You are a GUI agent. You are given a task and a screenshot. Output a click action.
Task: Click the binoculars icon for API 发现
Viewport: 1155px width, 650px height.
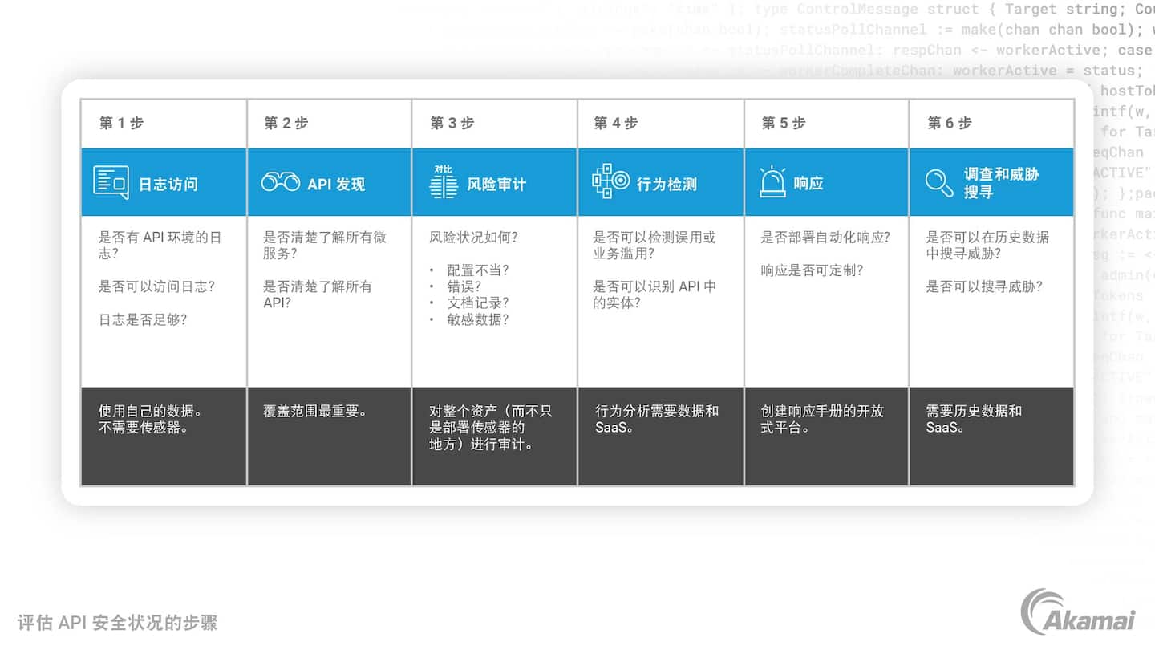[x=280, y=182]
